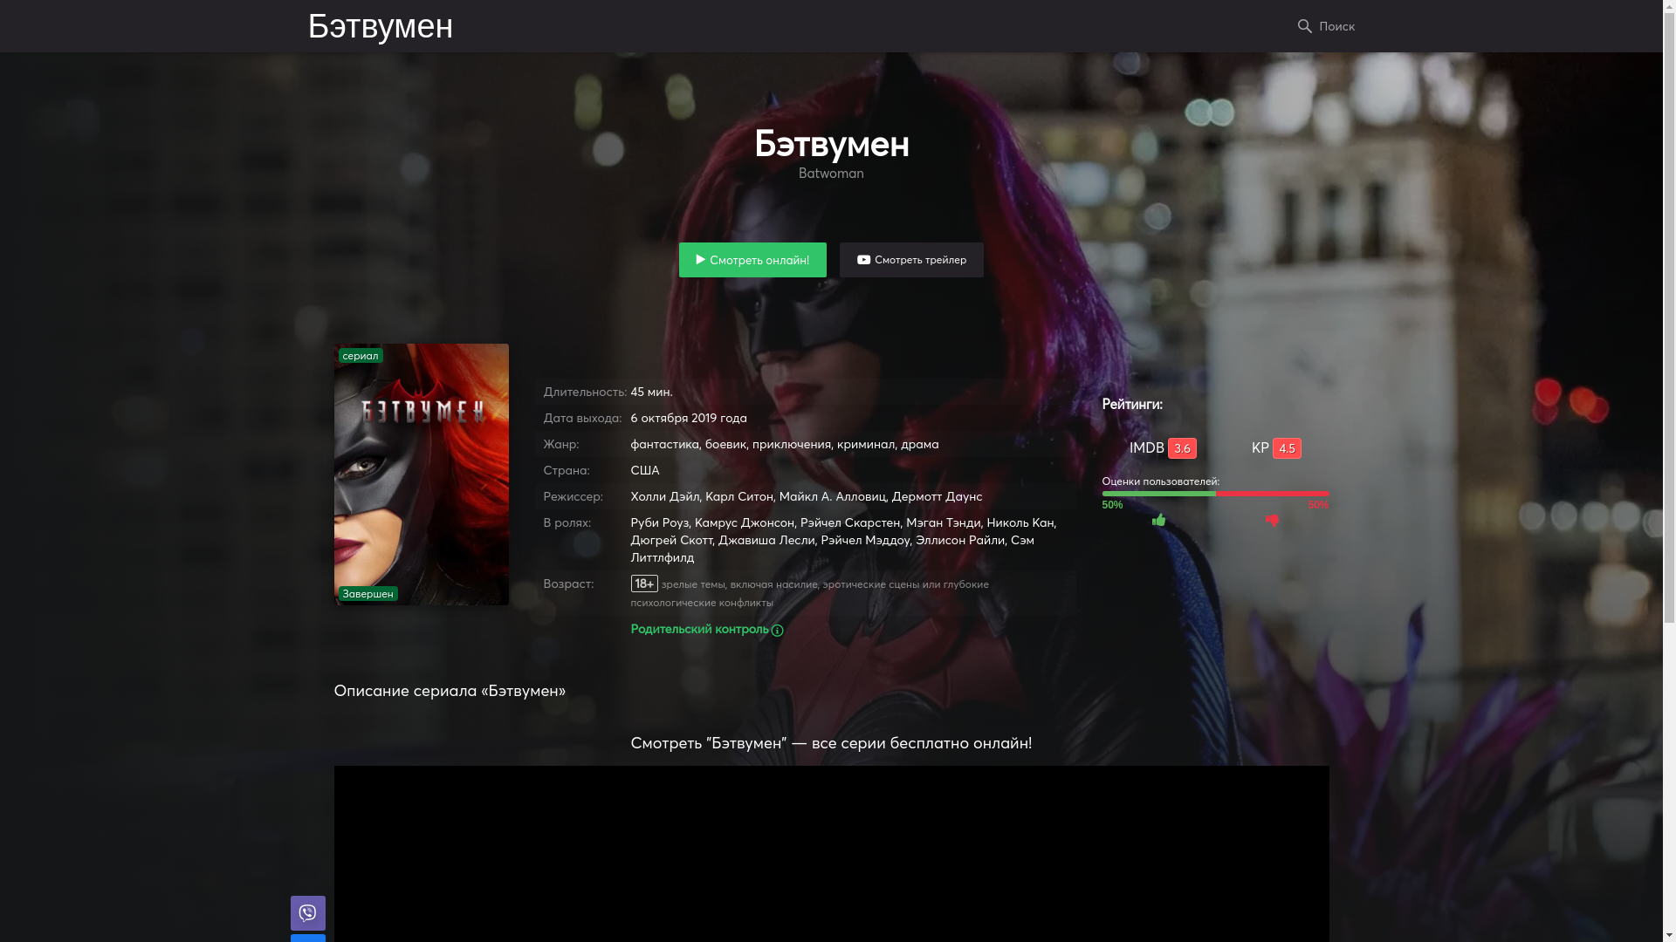The width and height of the screenshot is (1676, 942).
Task: Open the фантастика genre link
Action: (x=664, y=444)
